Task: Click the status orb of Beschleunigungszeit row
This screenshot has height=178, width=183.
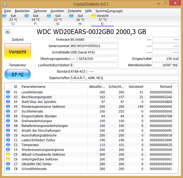Action: 8,97
